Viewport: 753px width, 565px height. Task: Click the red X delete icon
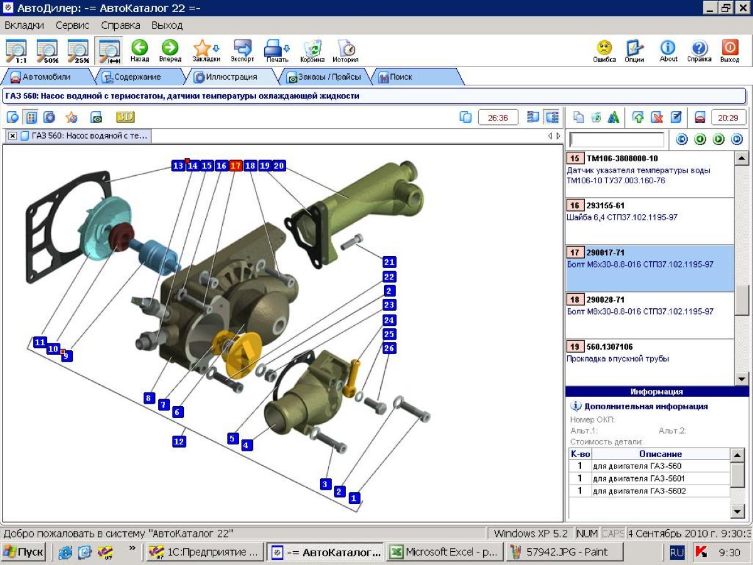pos(656,117)
